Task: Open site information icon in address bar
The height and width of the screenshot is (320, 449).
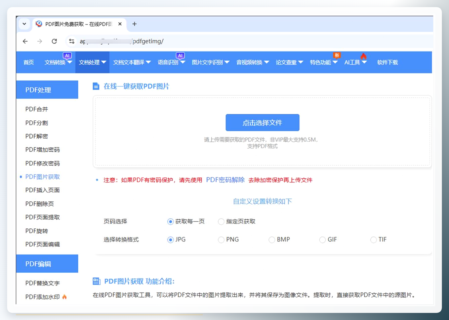Action: [x=72, y=41]
